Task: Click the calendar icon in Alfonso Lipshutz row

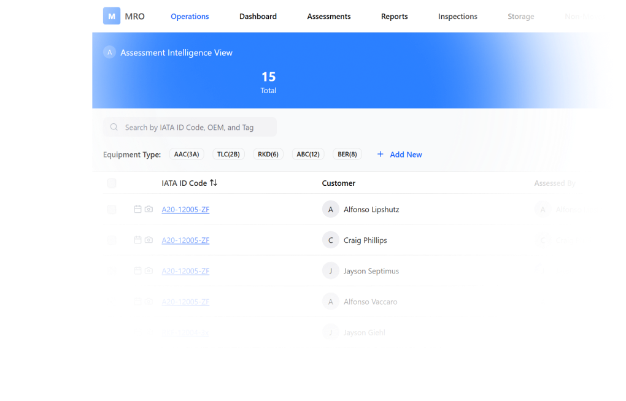Action: (137, 209)
